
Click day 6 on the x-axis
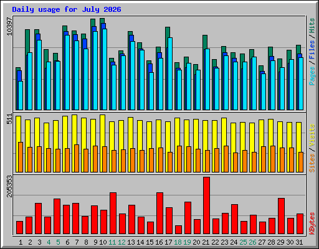click(67, 242)
